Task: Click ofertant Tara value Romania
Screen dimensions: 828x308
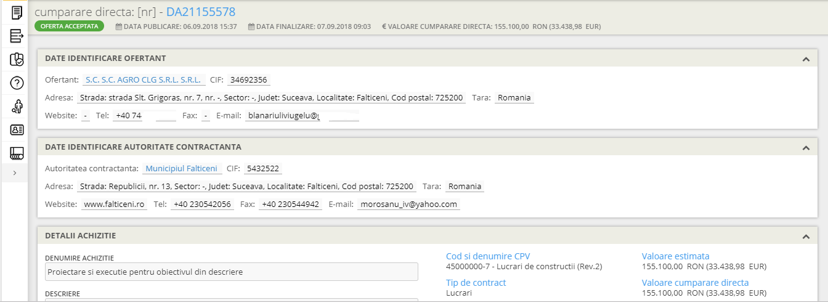Action: (x=514, y=98)
